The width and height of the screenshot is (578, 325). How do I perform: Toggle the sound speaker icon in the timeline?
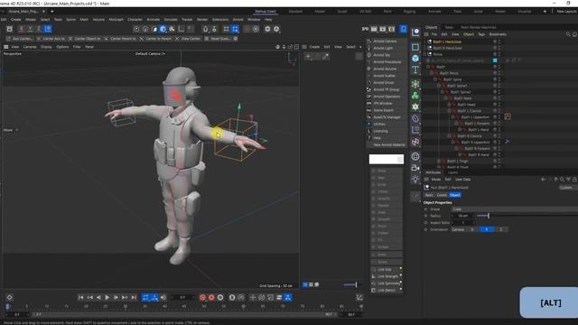163,297
